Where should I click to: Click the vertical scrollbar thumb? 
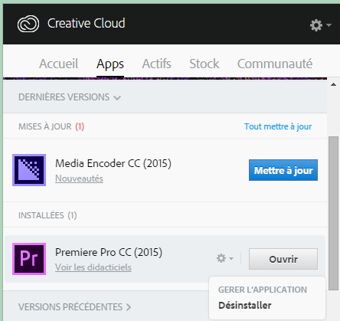pos(333,213)
